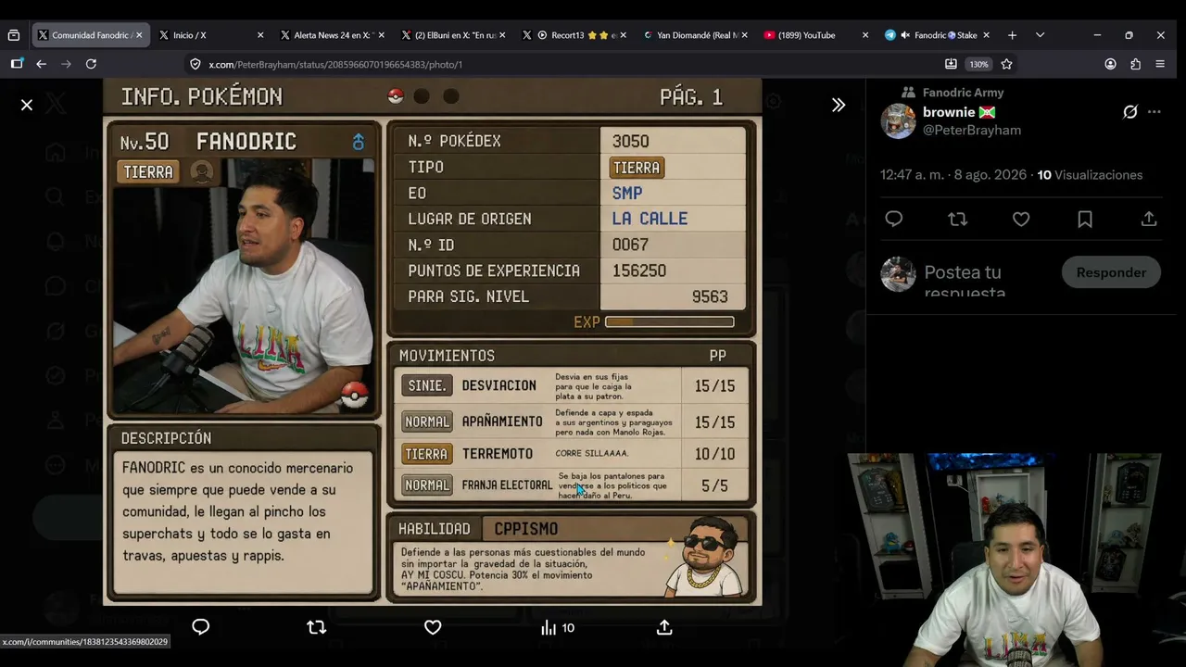Image resolution: width=1186 pixels, height=667 pixels.
Task: Click the repost icon below the photo
Action: [x=317, y=627]
